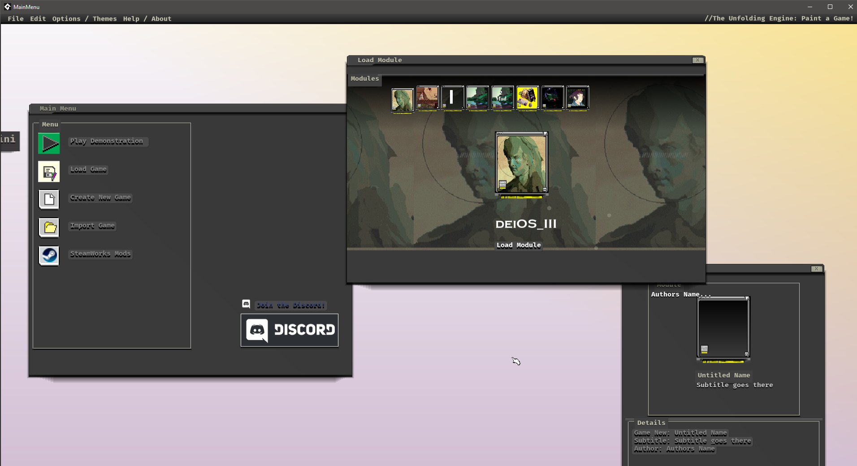Open the File menu
This screenshot has width=857, height=466.
[16, 19]
